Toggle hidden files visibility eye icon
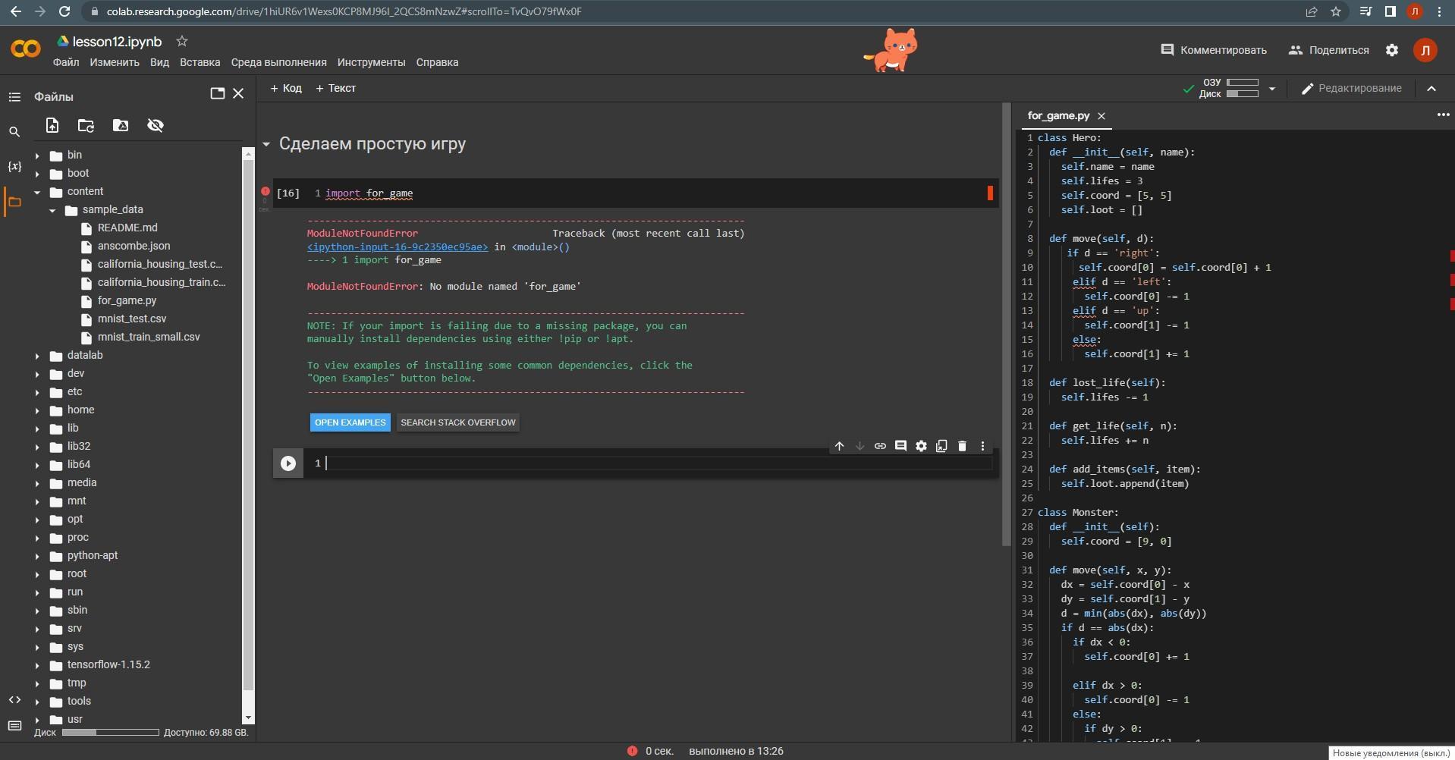 pyautogui.click(x=156, y=126)
